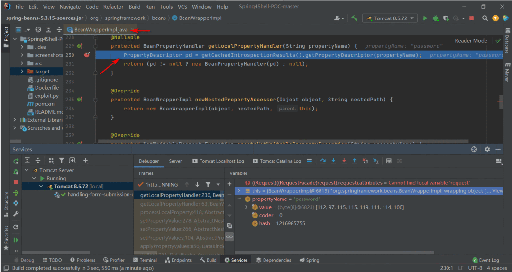Open Add Service plus dropdown
512x272 pixels.
[x=86, y=160]
